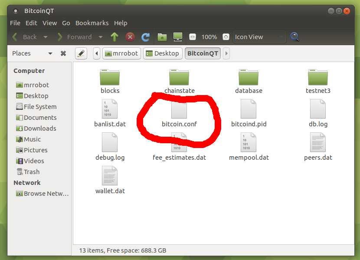The height and width of the screenshot is (260, 360).
Task: Open the Home folder toolbar icon
Action: pos(161,37)
